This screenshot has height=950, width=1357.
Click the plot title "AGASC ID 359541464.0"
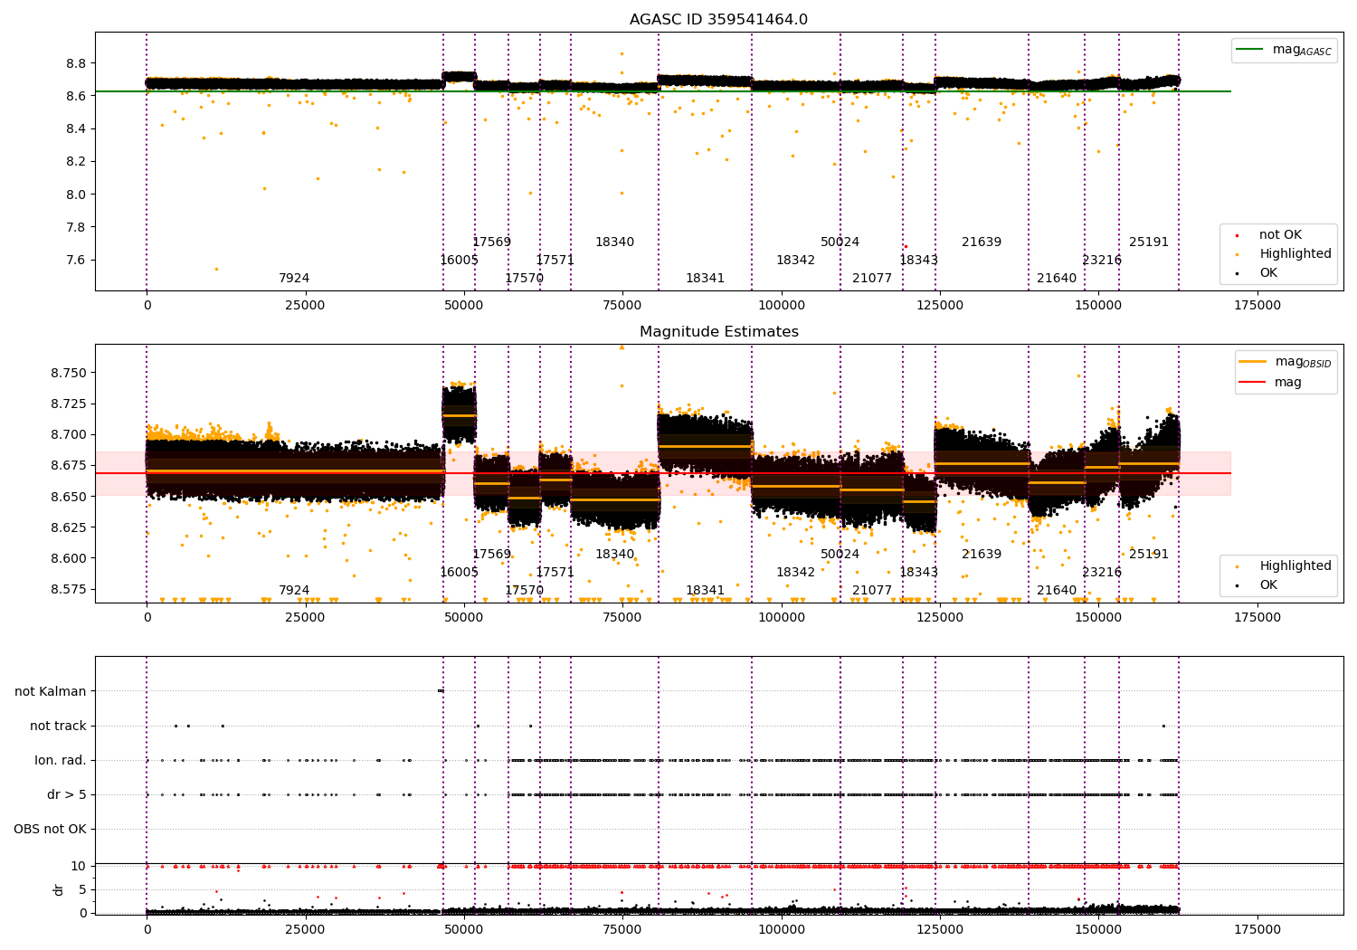pos(718,20)
